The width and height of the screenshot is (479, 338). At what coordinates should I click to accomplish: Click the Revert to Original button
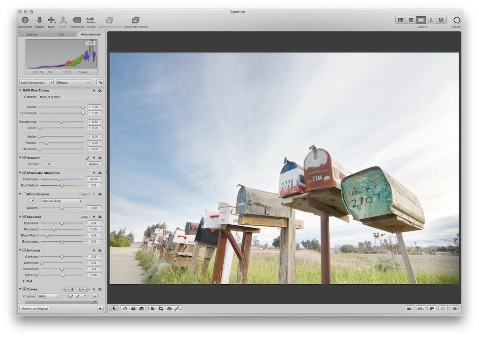pyautogui.click(x=35, y=309)
